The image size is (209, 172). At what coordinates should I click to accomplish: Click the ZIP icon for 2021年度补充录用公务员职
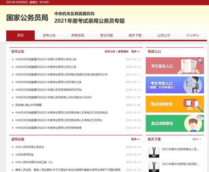click(154, 167)
